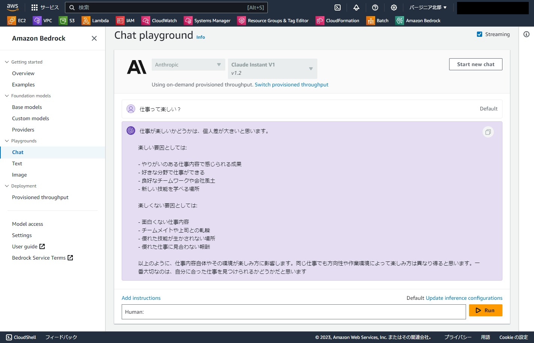Screen dimensions: 534x343
Task: Click Update inference configurations link
Action: (x=464, y=298)
